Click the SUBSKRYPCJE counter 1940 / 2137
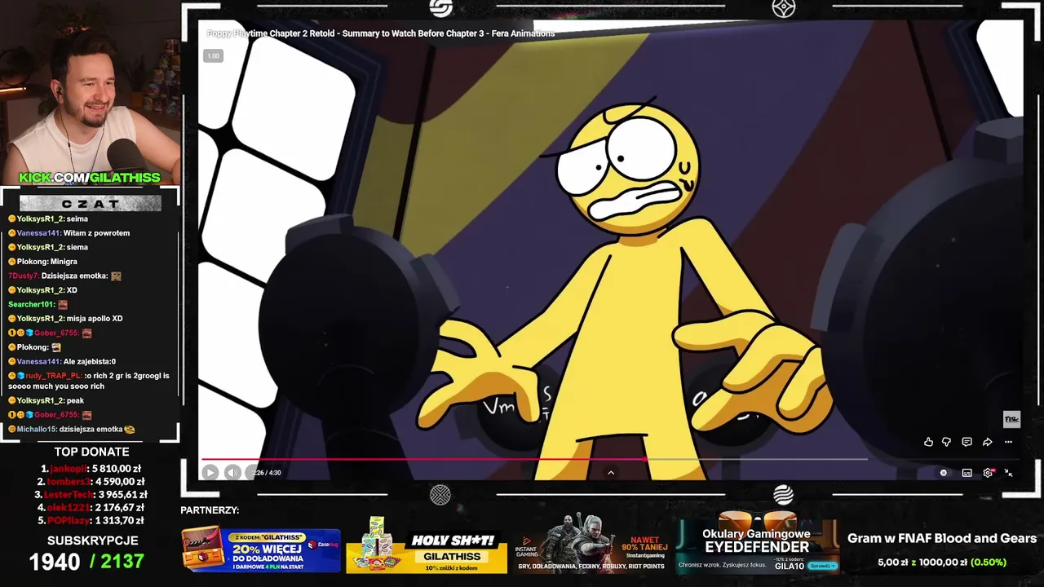The height and width of the screenshot is (587, 1044). pyautogui.click(x=86, y=561)
